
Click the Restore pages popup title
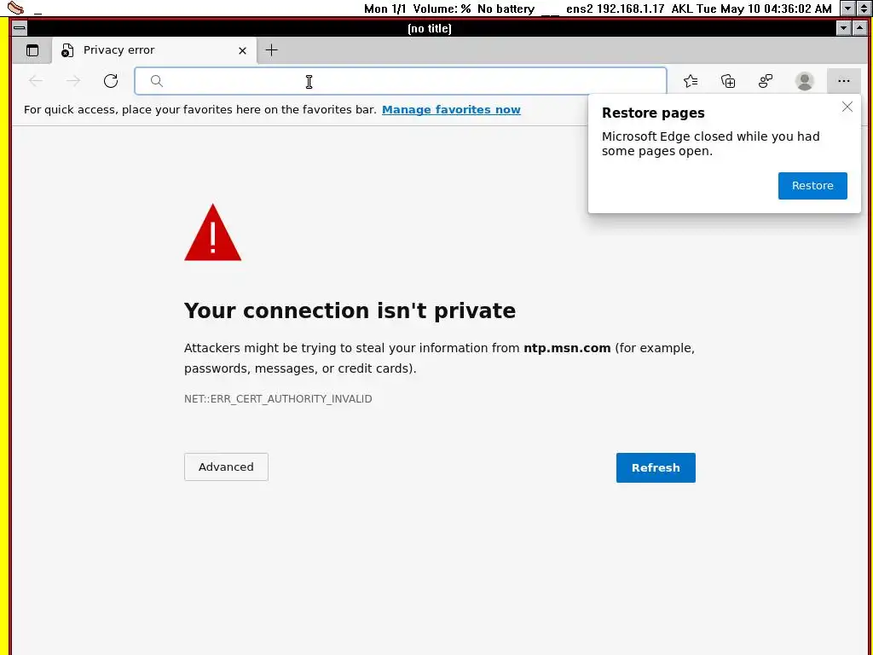click(x=653, y=113)
